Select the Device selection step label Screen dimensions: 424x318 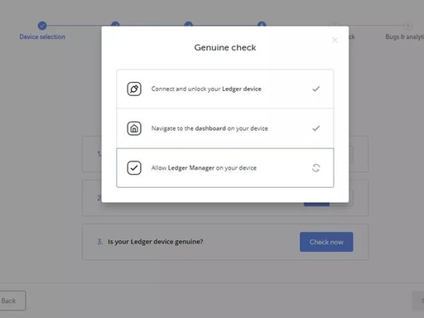click(42, 36)
